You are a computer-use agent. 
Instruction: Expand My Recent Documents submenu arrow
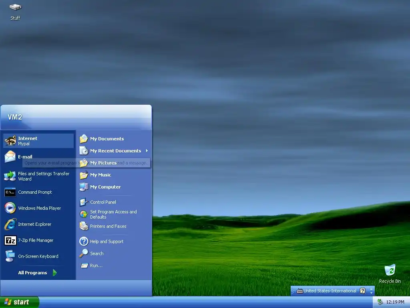[x=147, y=151]
